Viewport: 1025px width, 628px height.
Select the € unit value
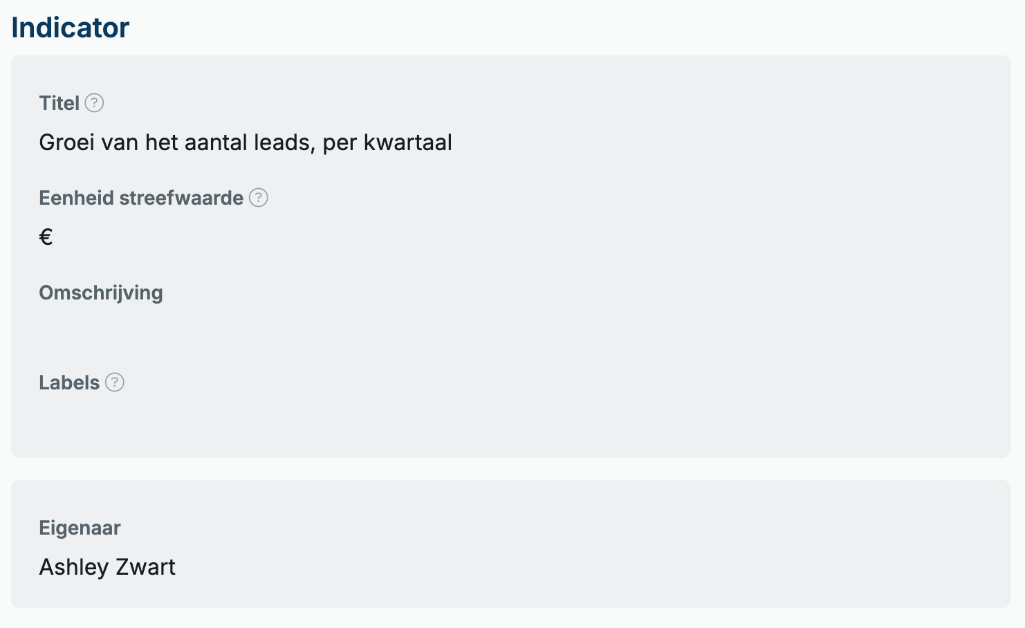point(46,237)
